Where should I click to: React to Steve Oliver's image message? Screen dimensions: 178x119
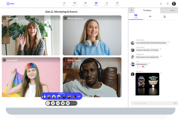(161, 73)
